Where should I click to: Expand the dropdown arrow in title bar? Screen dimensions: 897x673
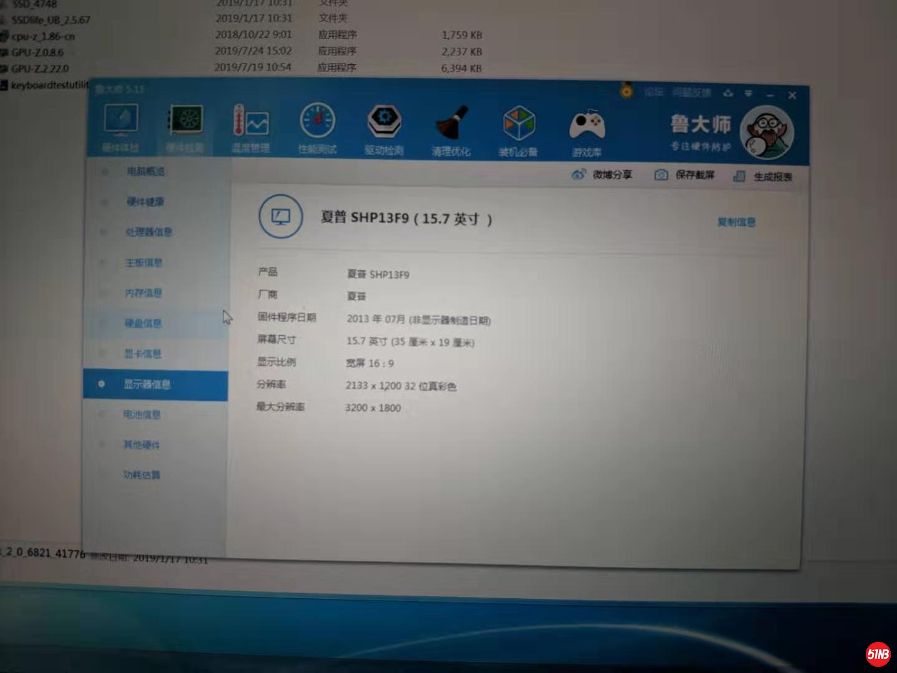pos(748,93)
